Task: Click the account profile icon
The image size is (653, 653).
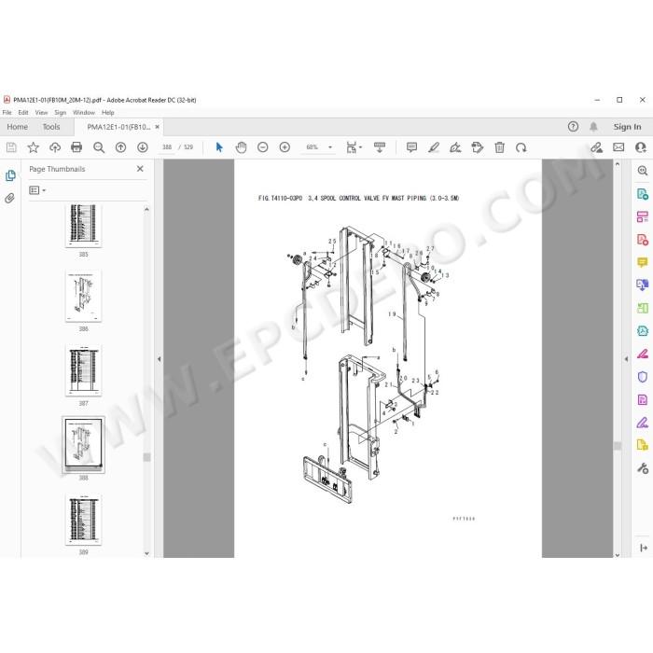Action: click(x=641, y=147)
